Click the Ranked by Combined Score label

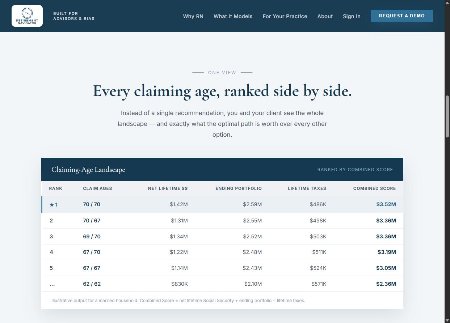tap(355, 169)
